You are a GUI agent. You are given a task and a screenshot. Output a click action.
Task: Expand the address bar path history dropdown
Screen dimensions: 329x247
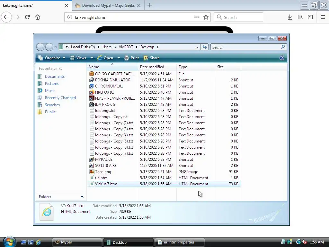click(x=197, y=47)
